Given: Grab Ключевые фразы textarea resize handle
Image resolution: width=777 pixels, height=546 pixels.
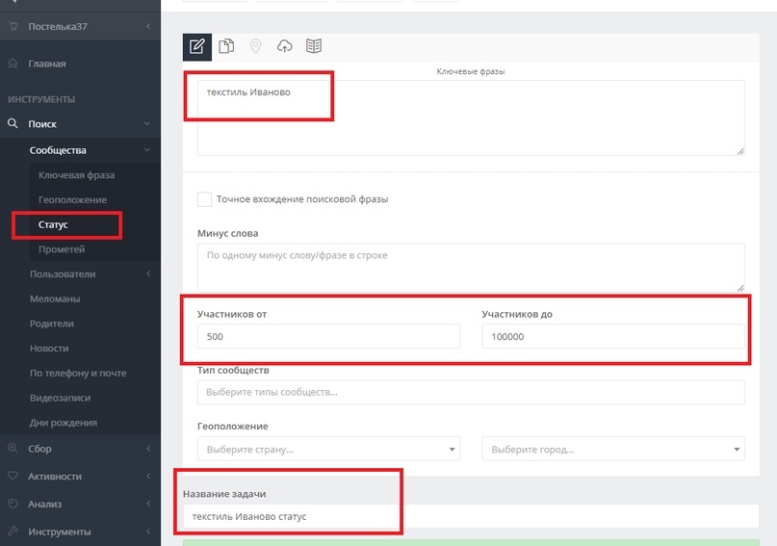Looking at the screenshot, I should 740,151.
